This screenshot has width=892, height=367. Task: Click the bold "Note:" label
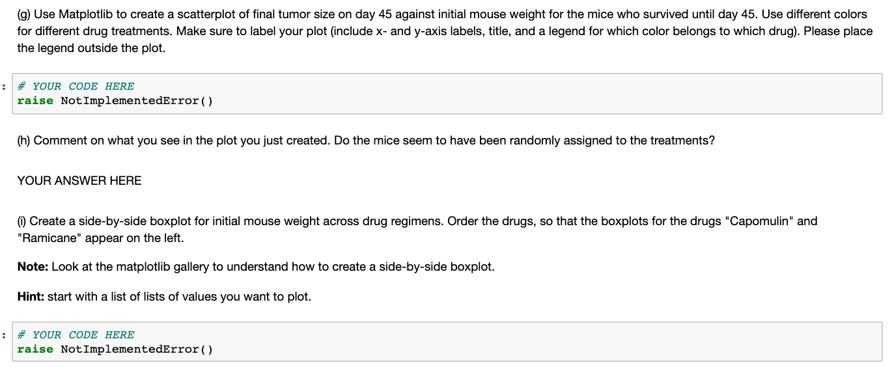pyautogui.click(x=33, y=267)
